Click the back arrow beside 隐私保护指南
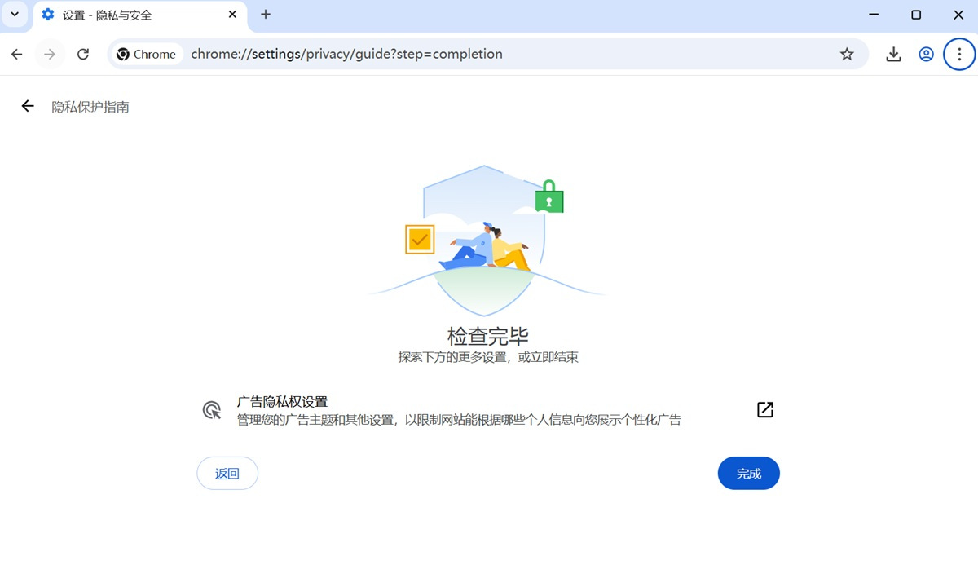Viewport: 978px width, 587px height. tap(27, 106)
